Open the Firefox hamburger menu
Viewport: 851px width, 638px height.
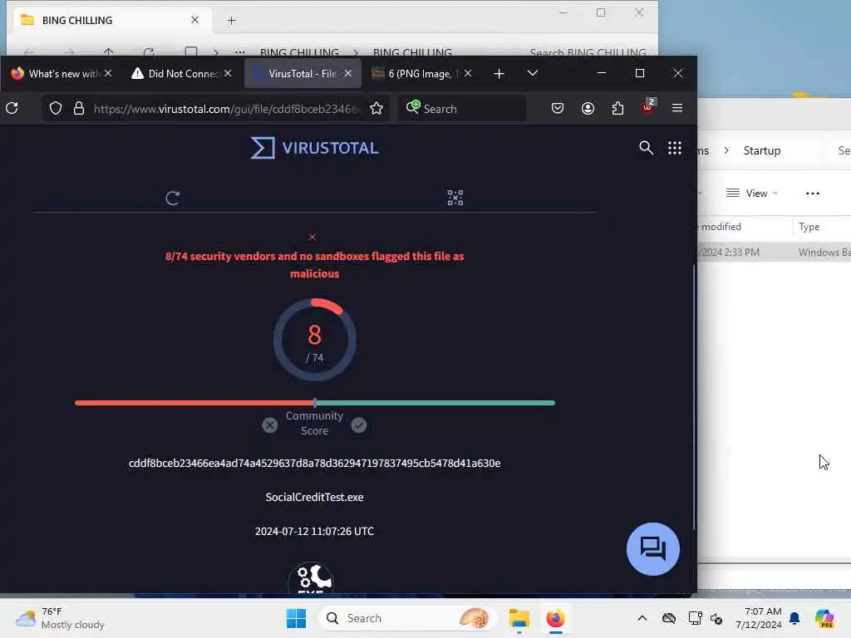(x=677, y=108)
